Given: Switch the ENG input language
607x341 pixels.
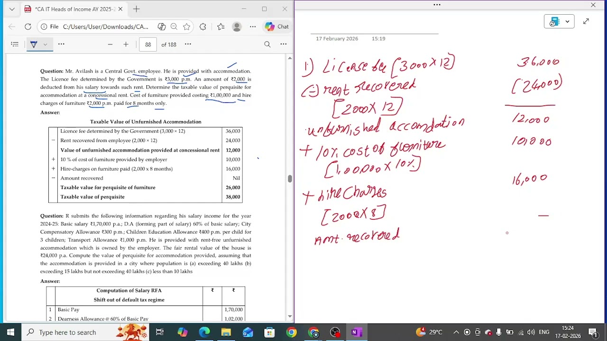Looking at the screenshot, I should [x=544, y=332].
